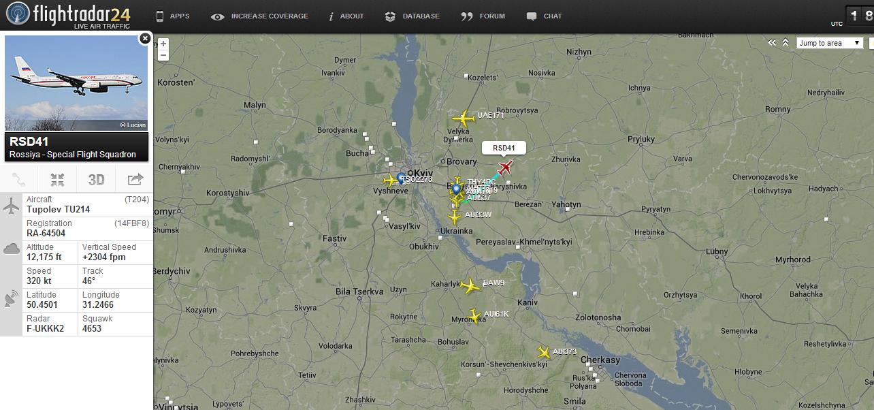Click the share arrow icon

pos(135,180)
